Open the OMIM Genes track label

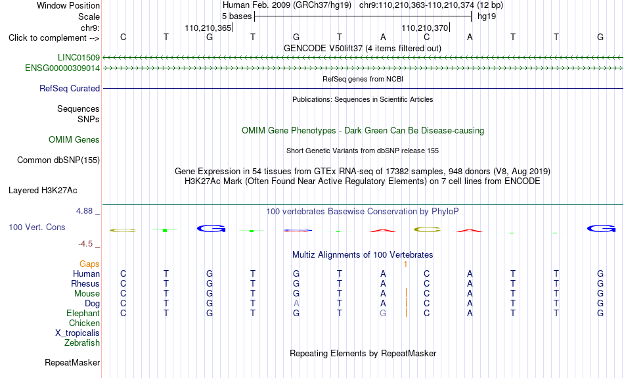click(74, 140)
